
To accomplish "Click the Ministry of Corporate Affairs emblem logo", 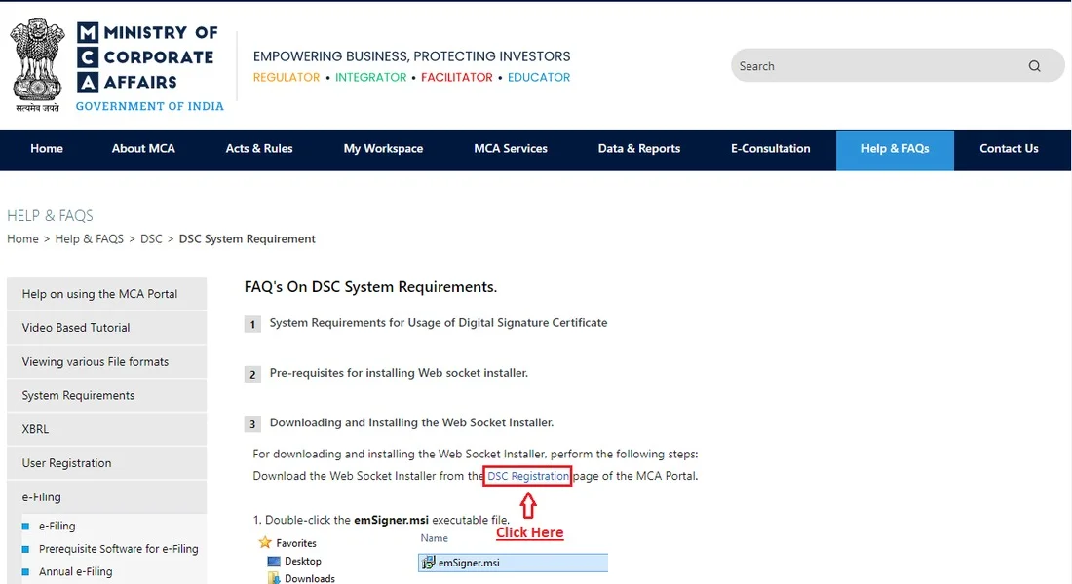I will 38,65.
